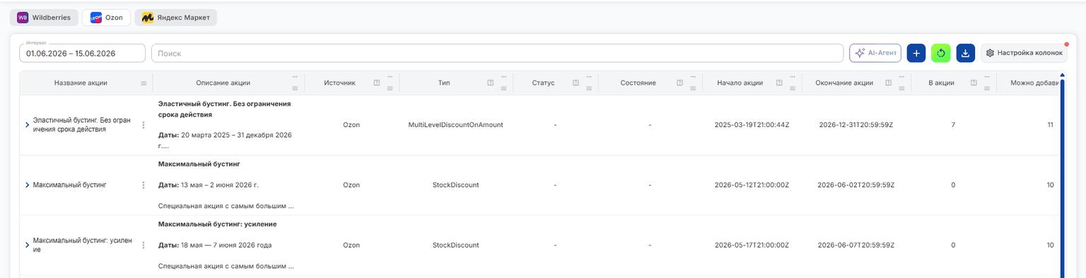Click the help icon in Источник column

[x=376, y=83]
